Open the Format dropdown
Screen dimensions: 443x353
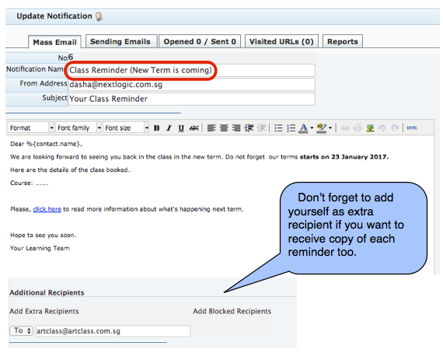[30, 128]
